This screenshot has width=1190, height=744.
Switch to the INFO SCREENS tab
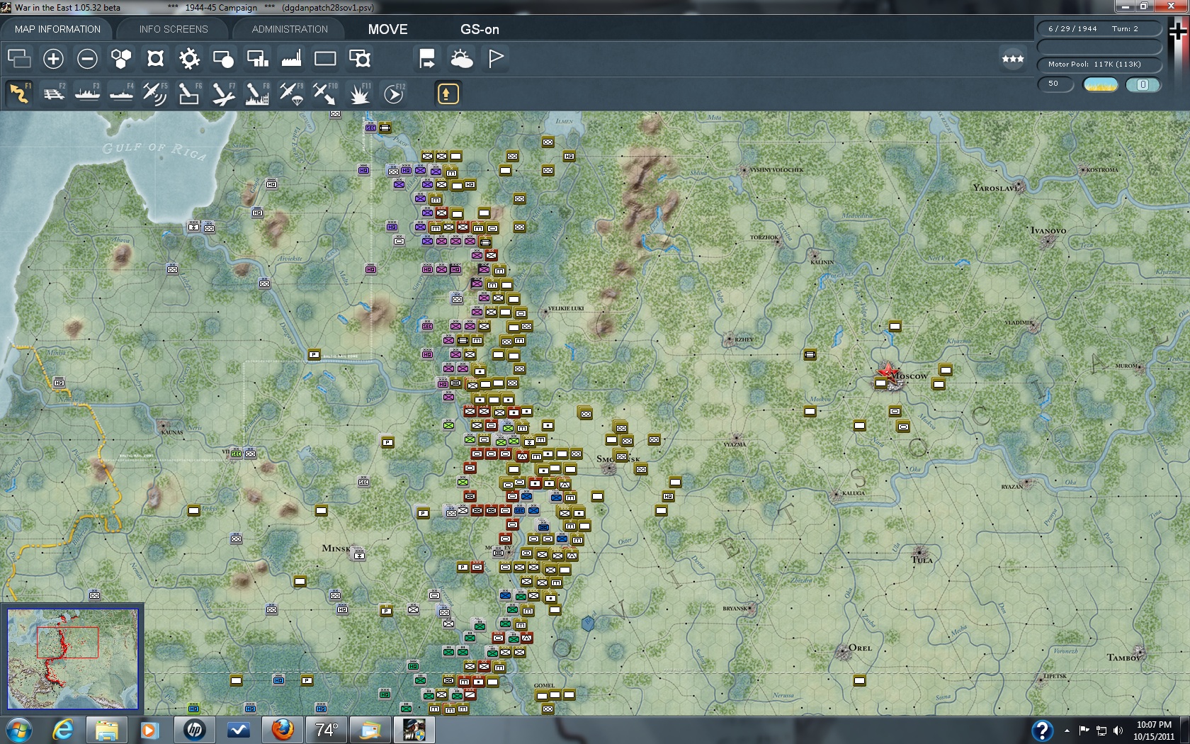coord(174,29)
